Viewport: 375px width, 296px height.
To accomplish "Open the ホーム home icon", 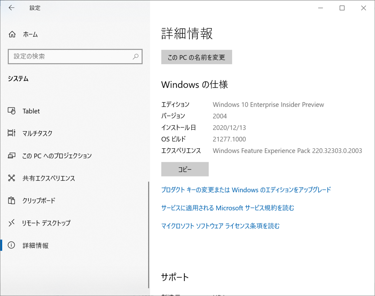I will tap(12, 34).
